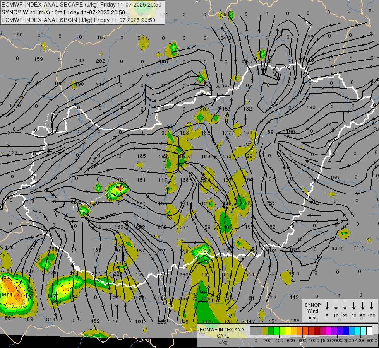
Task: Click the '1500' tick on CAPE scale
Action: pos(326,341)
